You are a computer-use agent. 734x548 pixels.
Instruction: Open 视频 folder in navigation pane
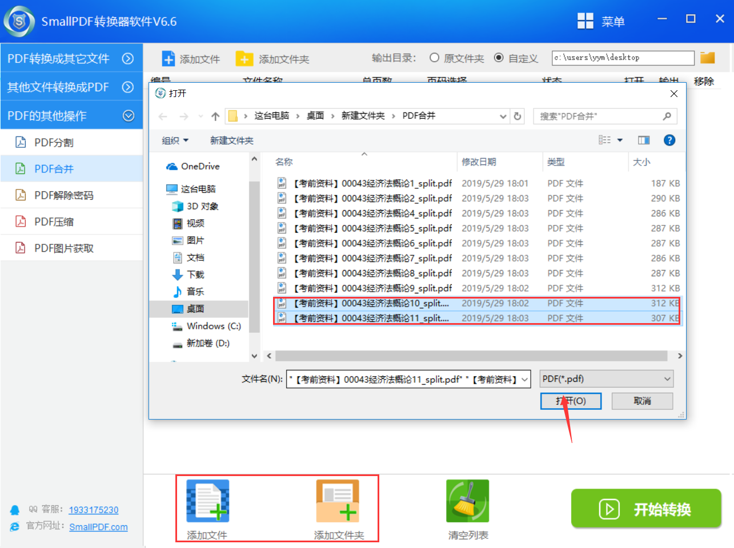point(188,223)
